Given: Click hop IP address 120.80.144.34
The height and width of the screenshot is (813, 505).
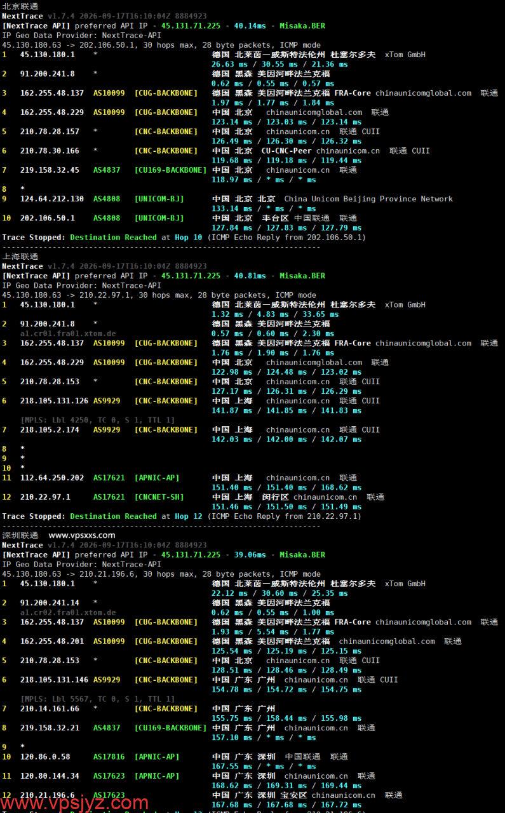Looking at the screenshot, I should point(50,776).
